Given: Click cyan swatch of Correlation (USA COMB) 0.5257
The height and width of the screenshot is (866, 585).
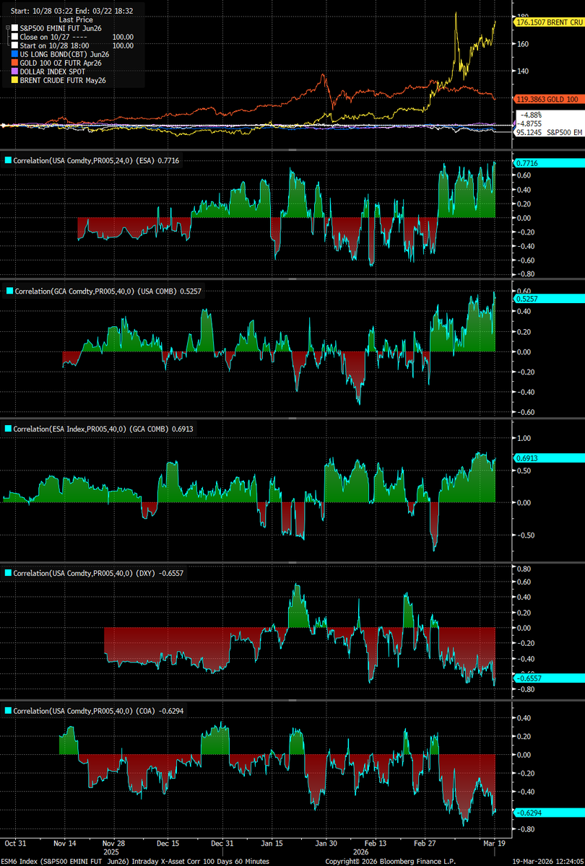Looking at the screenshot, I should [9, 291].
